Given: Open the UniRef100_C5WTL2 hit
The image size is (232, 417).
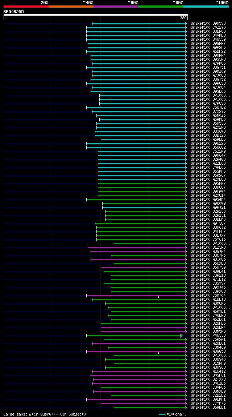Looking at the screenshot, I should (x=208, y=108).
